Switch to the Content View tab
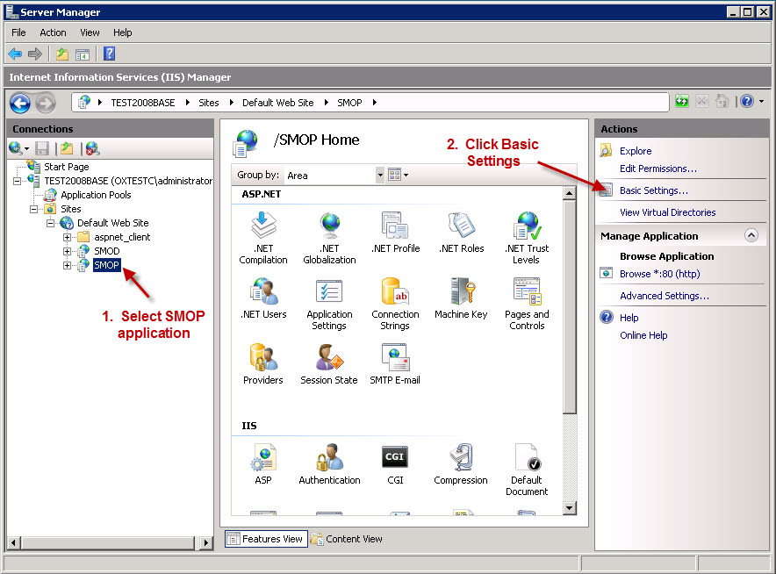776x574 pixels. coord(347,539)
